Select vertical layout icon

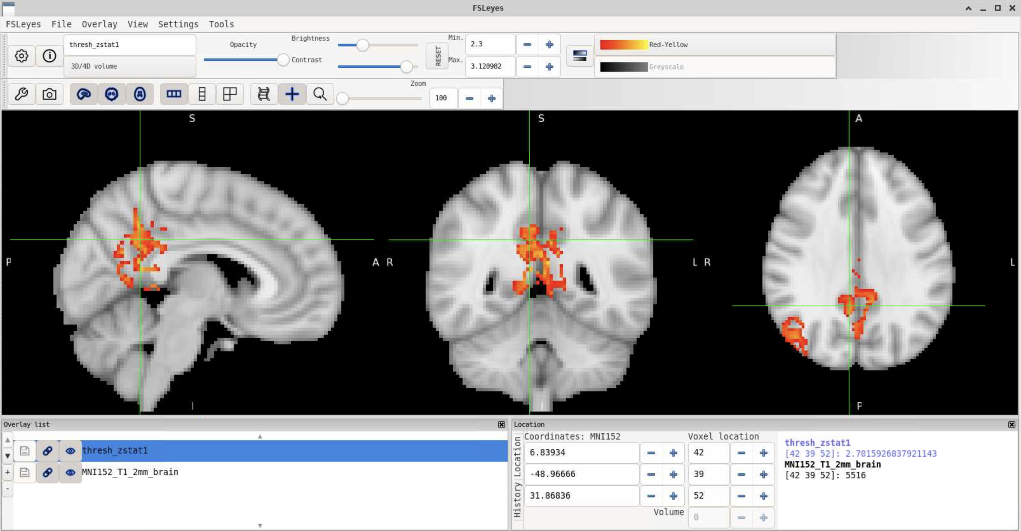(x=202, y=94)
